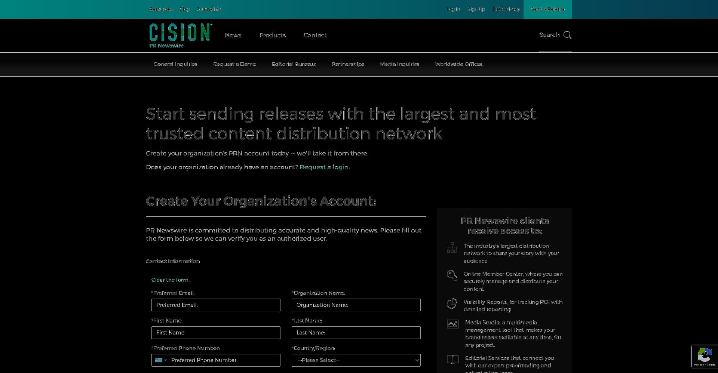
Task: Click the Request a login link
Action: 324,167
